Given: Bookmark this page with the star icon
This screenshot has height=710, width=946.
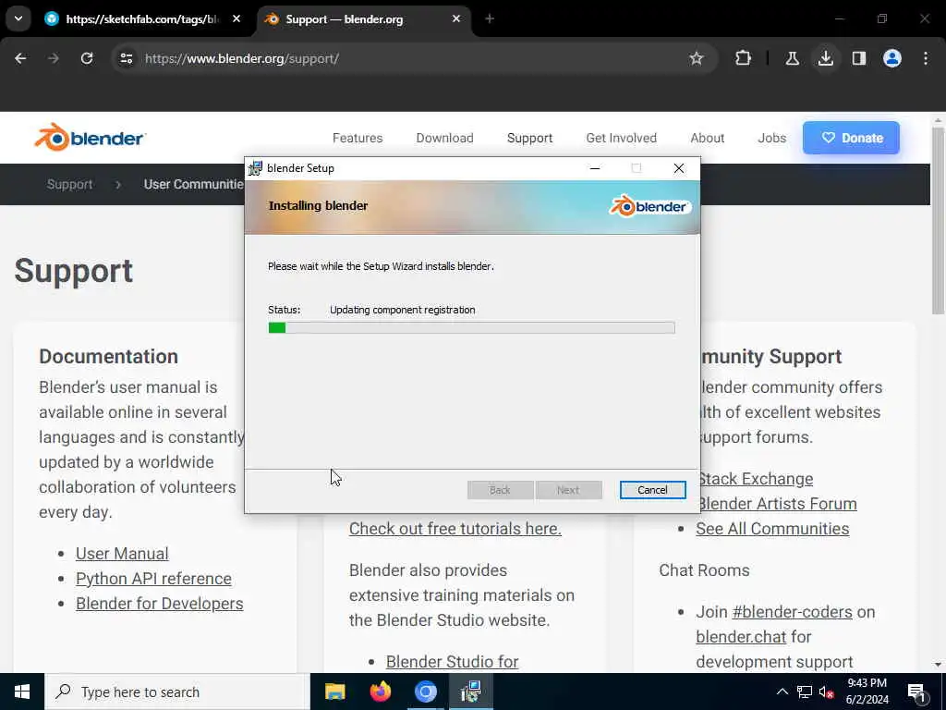Looking at the screenshot, I should pyautogui.click(x=697, y=58).
